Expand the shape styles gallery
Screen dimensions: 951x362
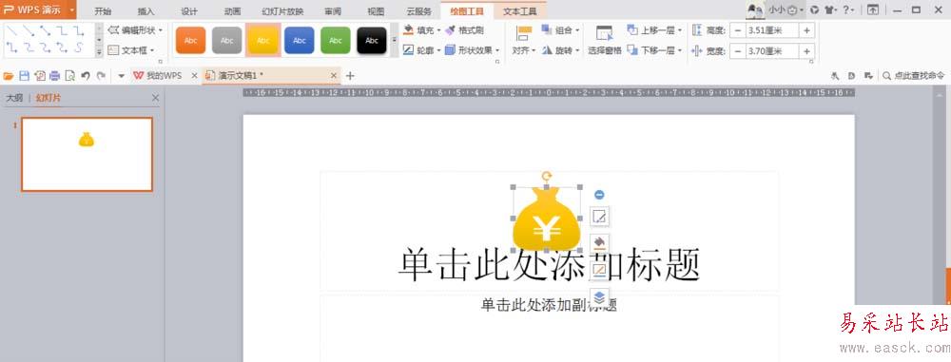(x=395, y=41)
